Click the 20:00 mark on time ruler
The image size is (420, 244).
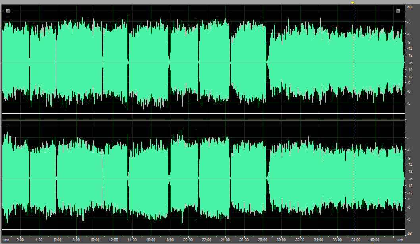[x=188, y=240]
